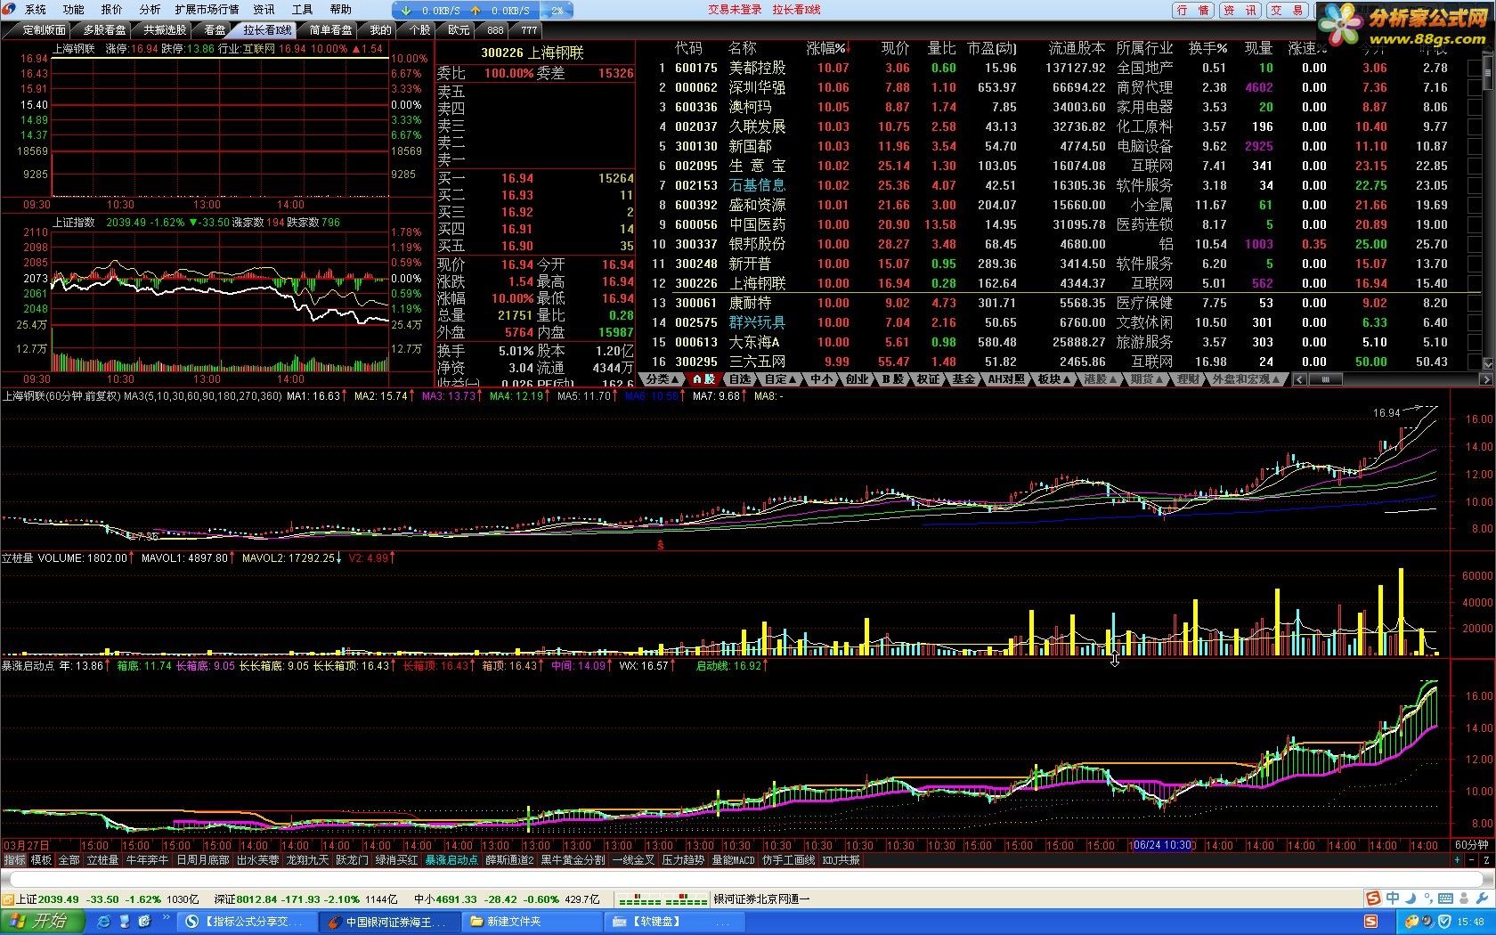Open the 扩展市场行情 menu
Image resolution: width=1496 pixels, height=935 pixels.
coord(207,10)
